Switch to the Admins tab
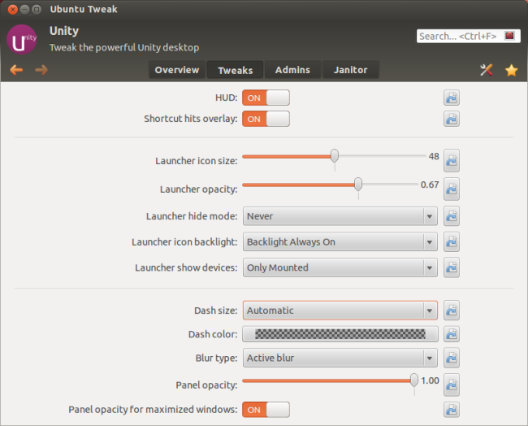 point(292,70)
